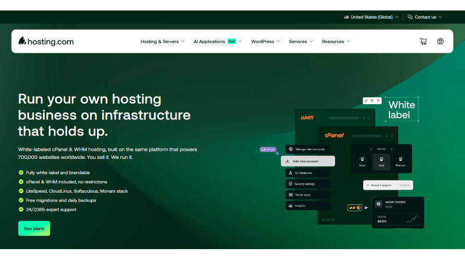
Task: Click the check icon beside 24/7/365 expert support
Action: [x=21, y=210]
